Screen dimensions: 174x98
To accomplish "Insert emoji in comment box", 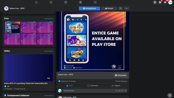I will (117, 91).
